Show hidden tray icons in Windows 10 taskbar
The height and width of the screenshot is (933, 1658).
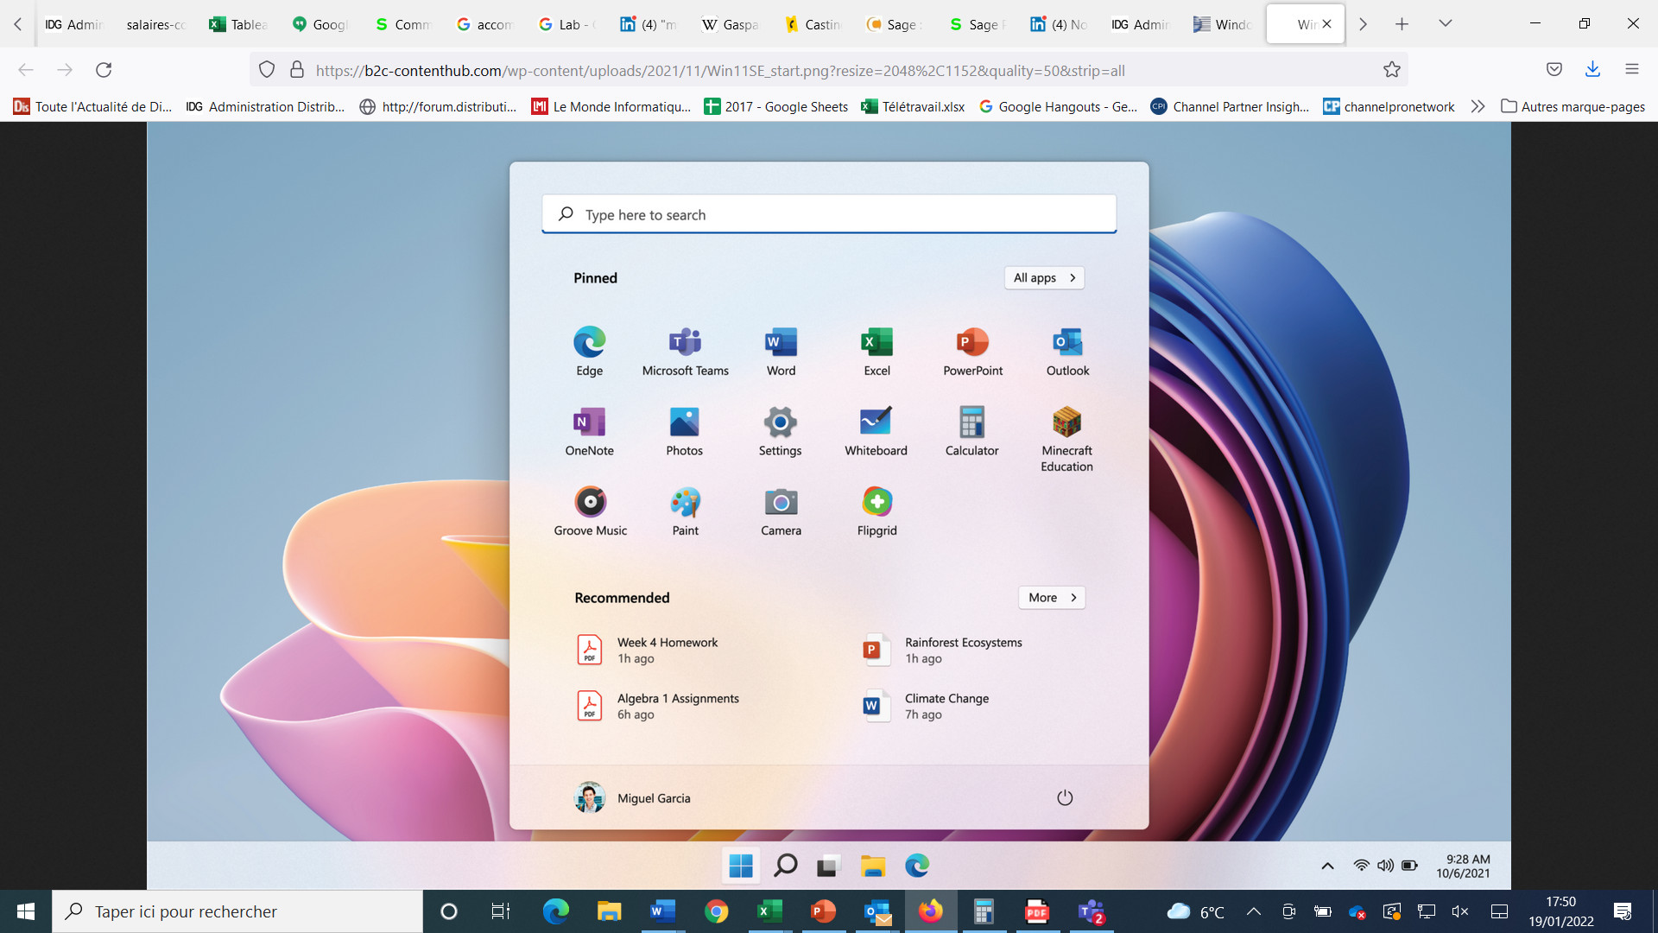(1253, 911)
